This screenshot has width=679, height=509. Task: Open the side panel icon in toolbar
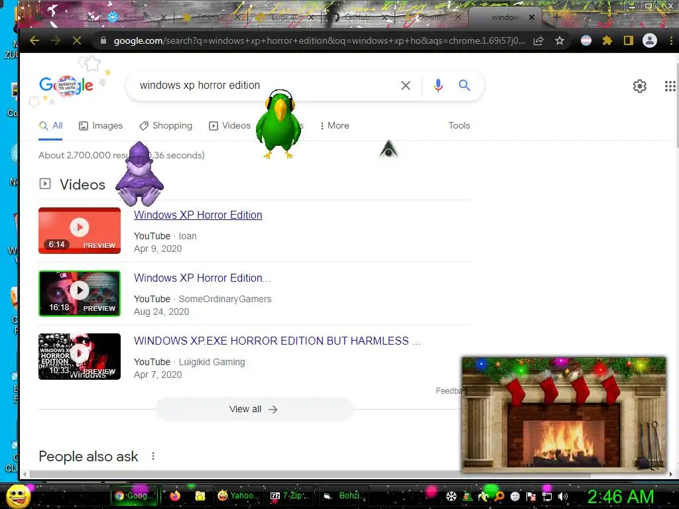coord(629,40)
